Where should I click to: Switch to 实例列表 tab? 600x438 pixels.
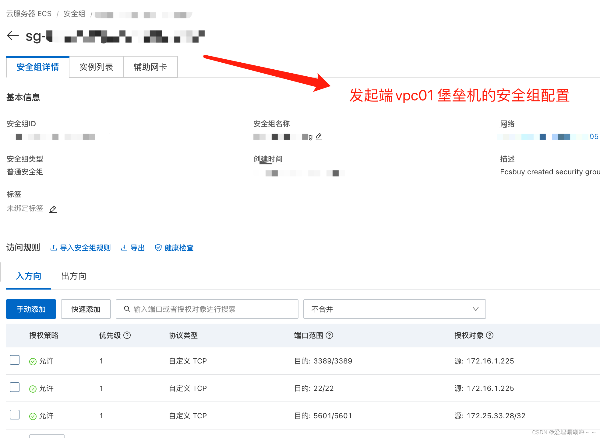point(96,67)
